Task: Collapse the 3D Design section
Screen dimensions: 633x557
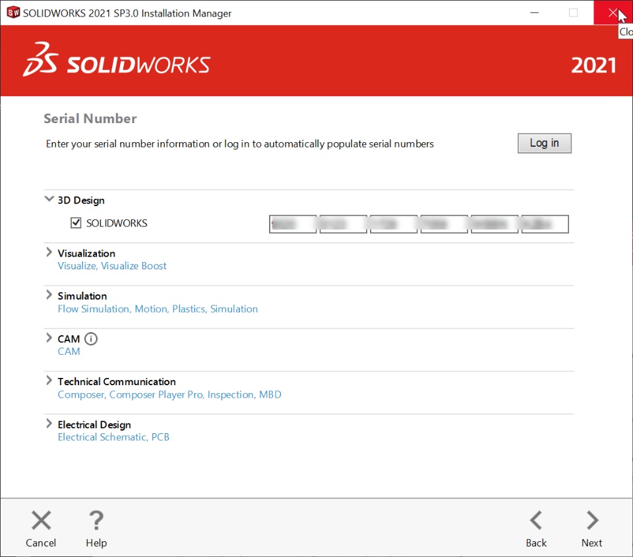Action: pos(49,199)
